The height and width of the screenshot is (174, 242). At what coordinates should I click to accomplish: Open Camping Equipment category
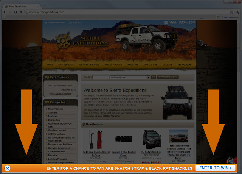tap(59, 148)
